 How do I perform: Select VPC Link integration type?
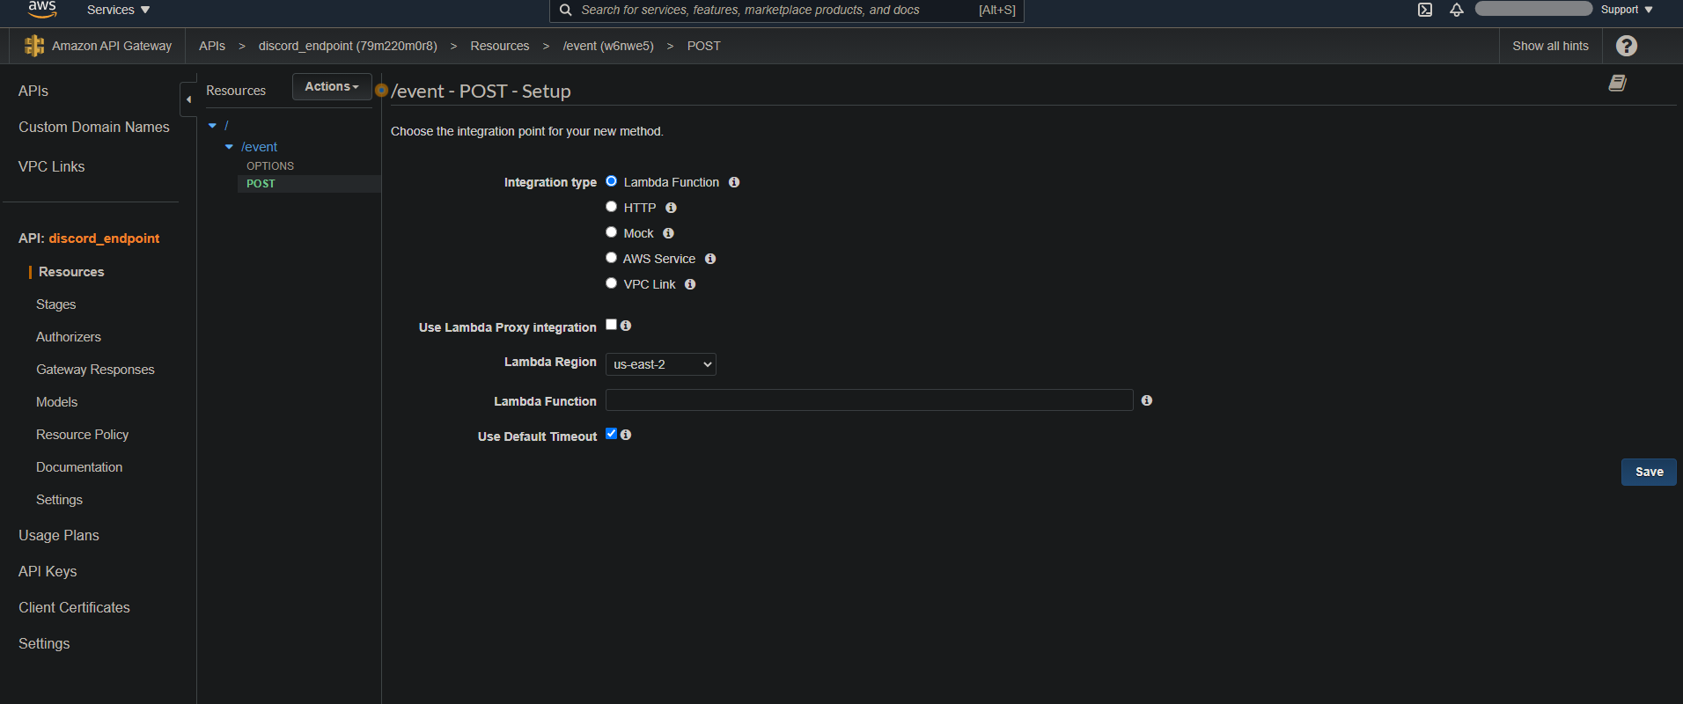[611, 283]
